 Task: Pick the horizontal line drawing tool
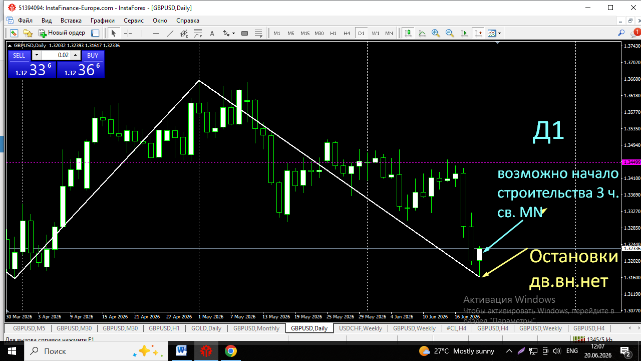pos(156,33)
